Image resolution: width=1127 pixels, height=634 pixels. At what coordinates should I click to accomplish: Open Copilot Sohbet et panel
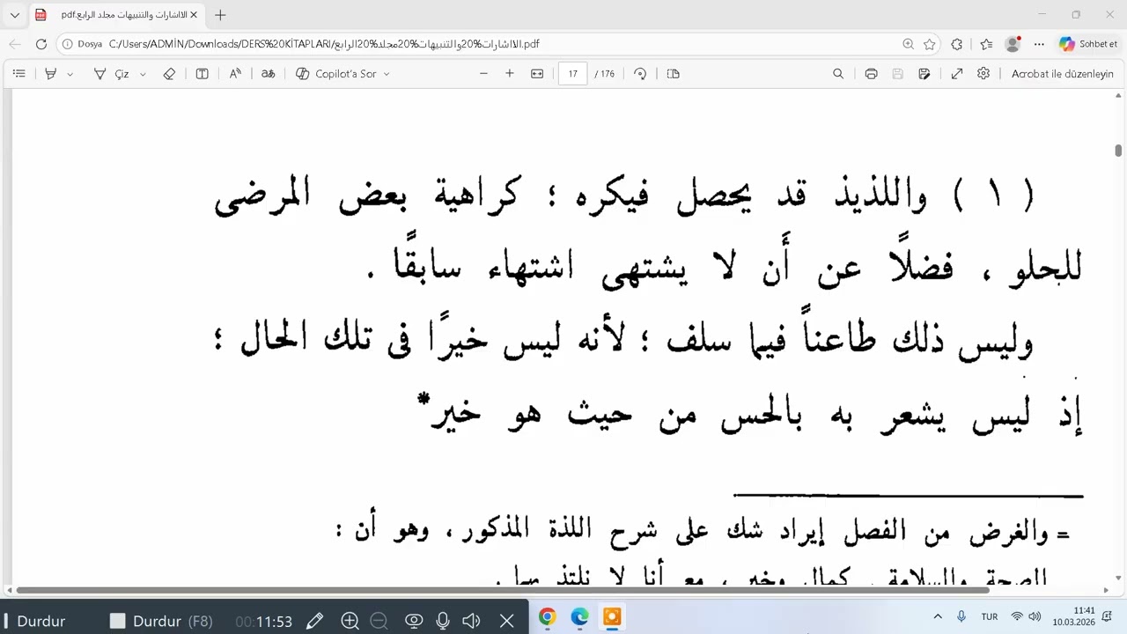pos(1089,44)
